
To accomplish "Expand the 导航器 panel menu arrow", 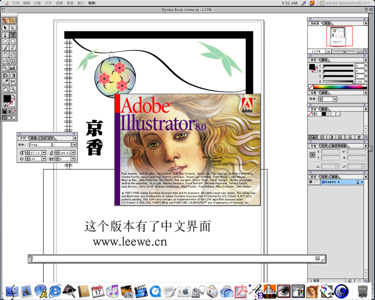I will coord(365,23).
